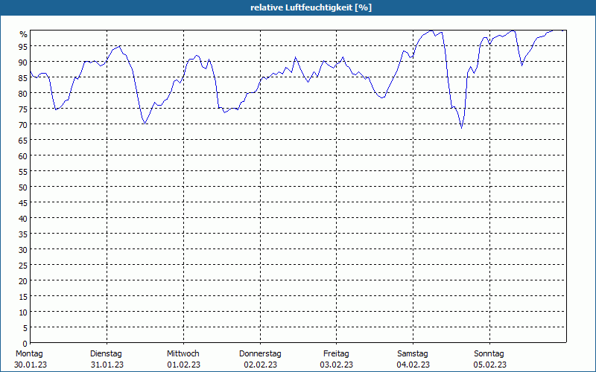Click the y-axis value 5
The image size is (596, 372).
tap(25, 327)
